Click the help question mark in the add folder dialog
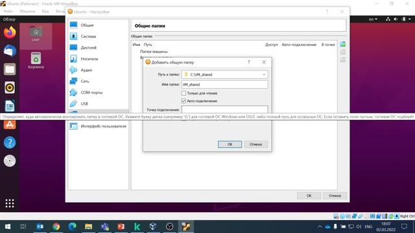Image resolution: width=415 pixels, height=233 pixels. [248, 62]
